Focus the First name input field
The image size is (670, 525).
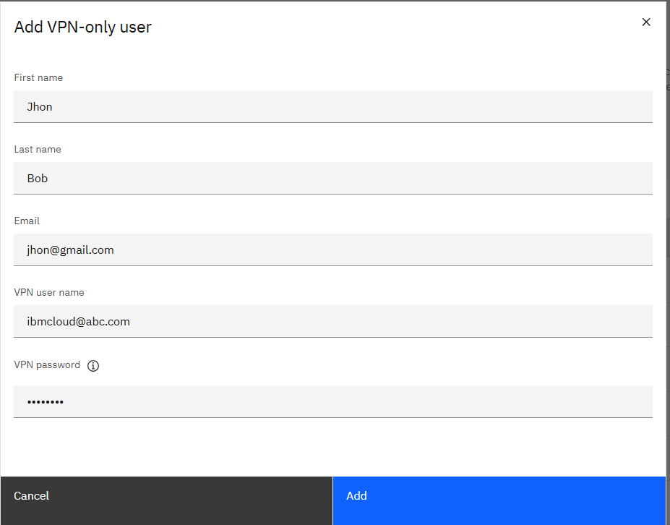click(333, 106)
